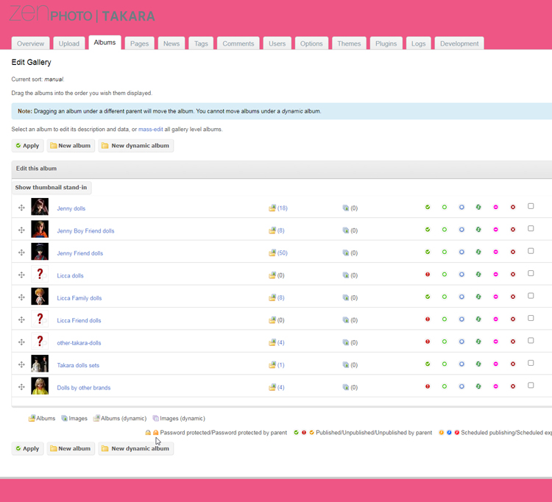
Task: Check the Jenny Friend dolls checkbox
Action: pos(531,251)
